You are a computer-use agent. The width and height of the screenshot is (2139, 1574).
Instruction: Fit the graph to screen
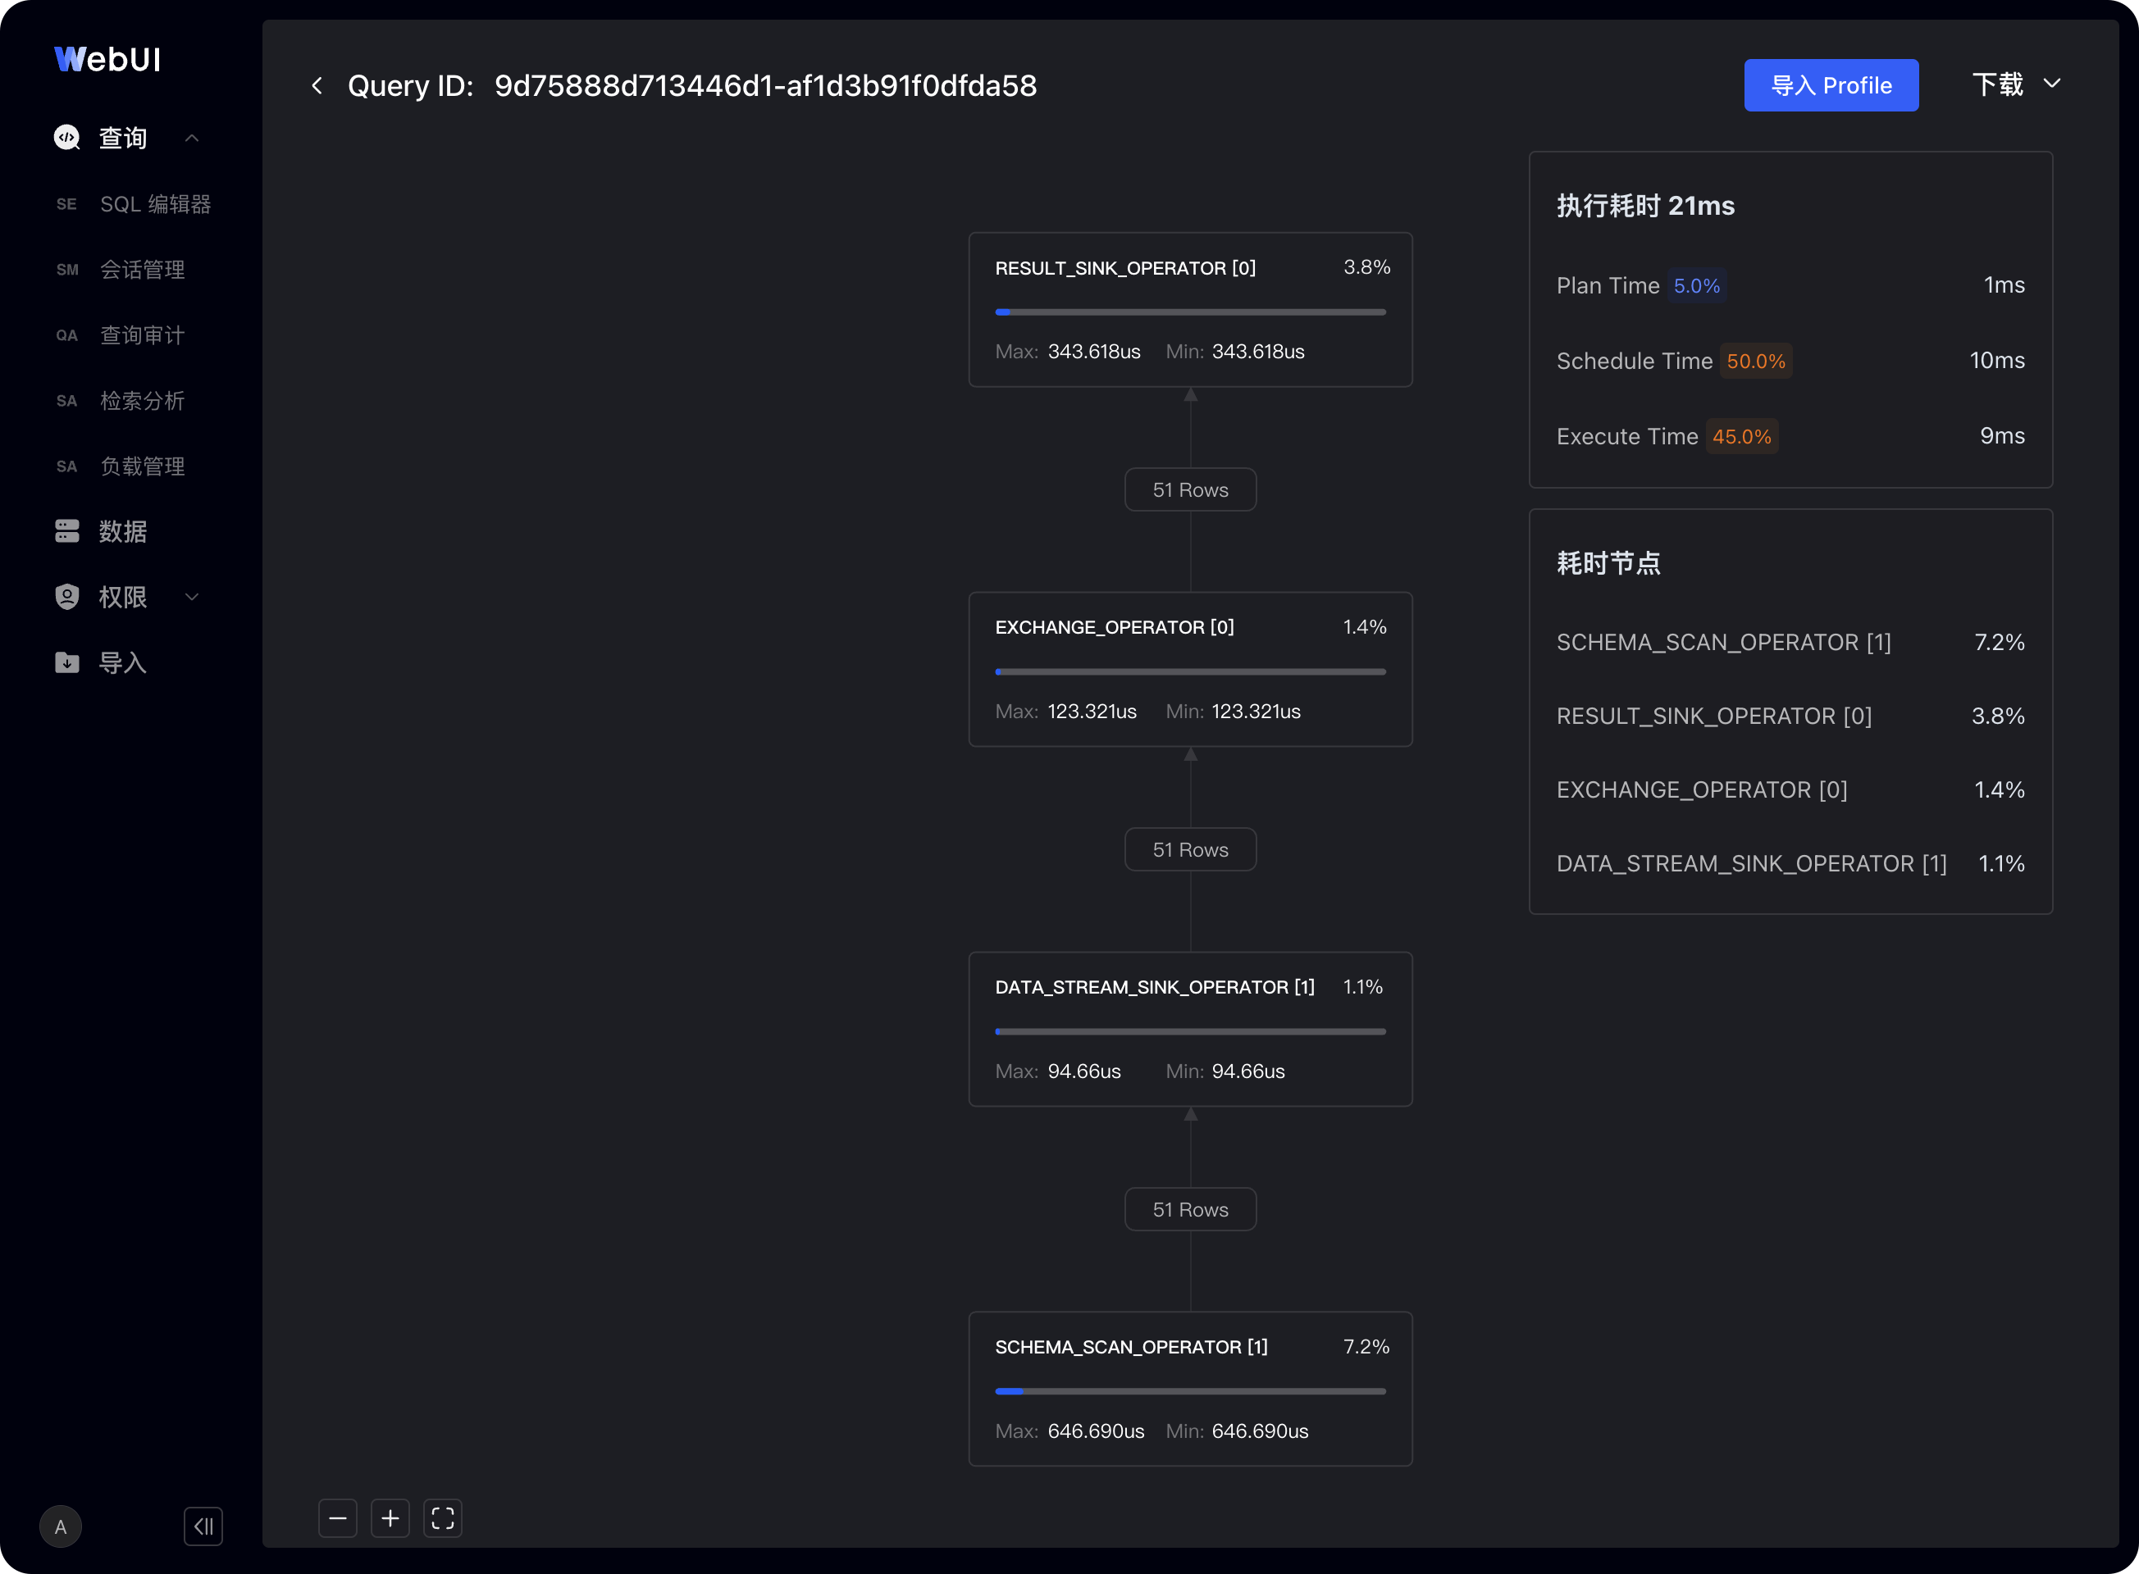[x=442, y=1517]
